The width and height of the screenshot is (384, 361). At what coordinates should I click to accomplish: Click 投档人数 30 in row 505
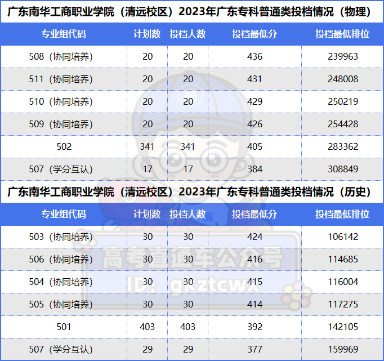[188, 305]
